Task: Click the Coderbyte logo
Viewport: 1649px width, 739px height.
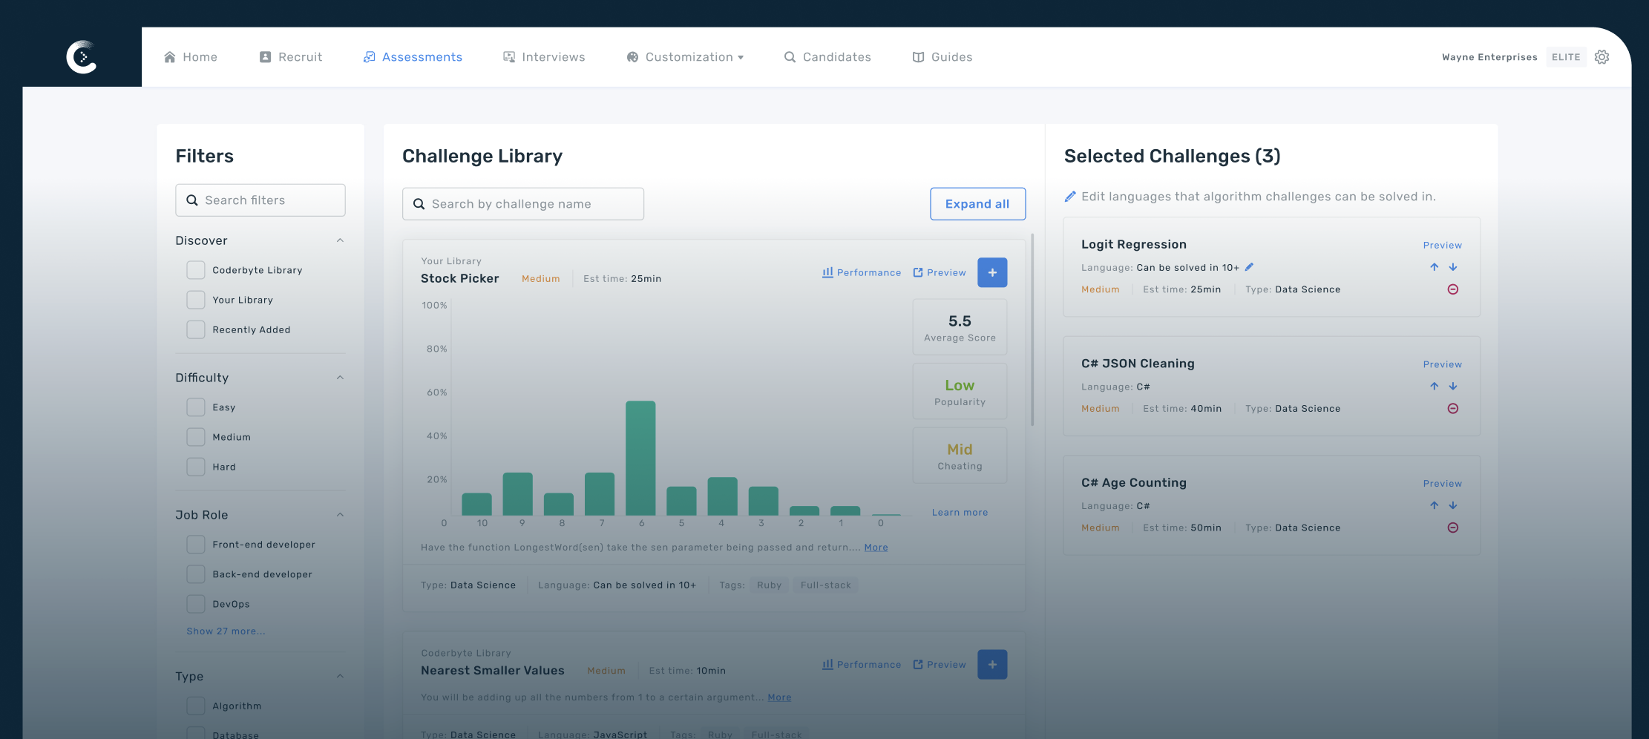Action: [82, 57]
